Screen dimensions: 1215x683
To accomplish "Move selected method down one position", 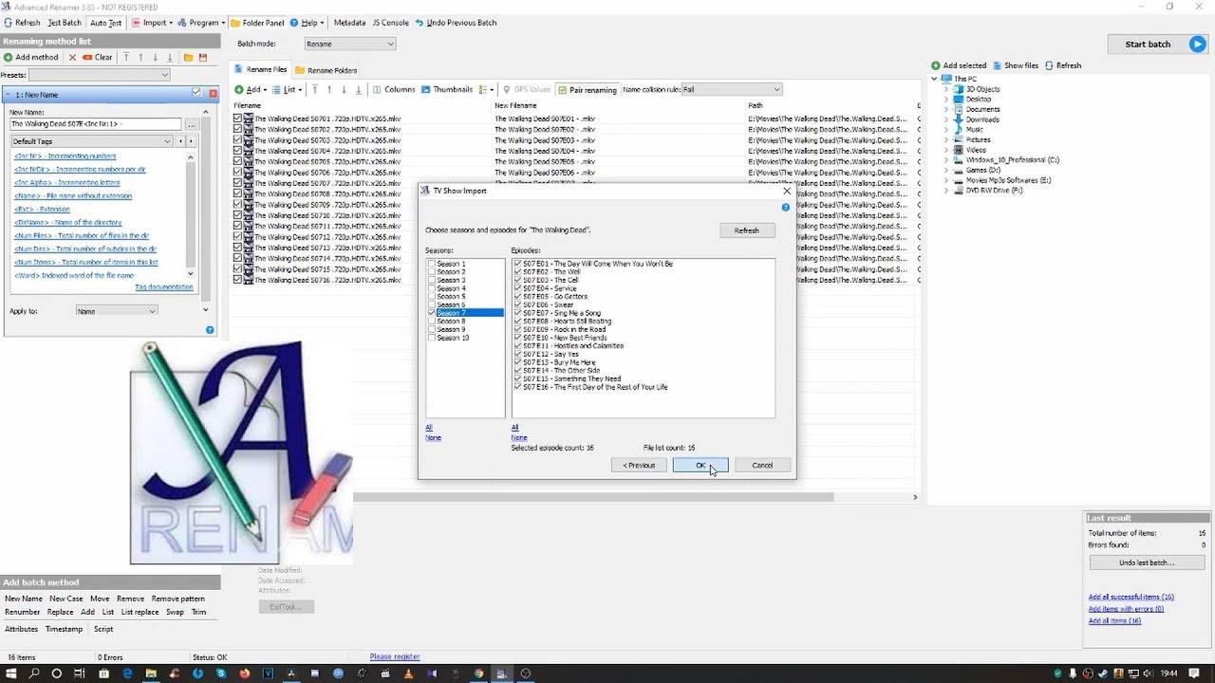I will 156,58.
